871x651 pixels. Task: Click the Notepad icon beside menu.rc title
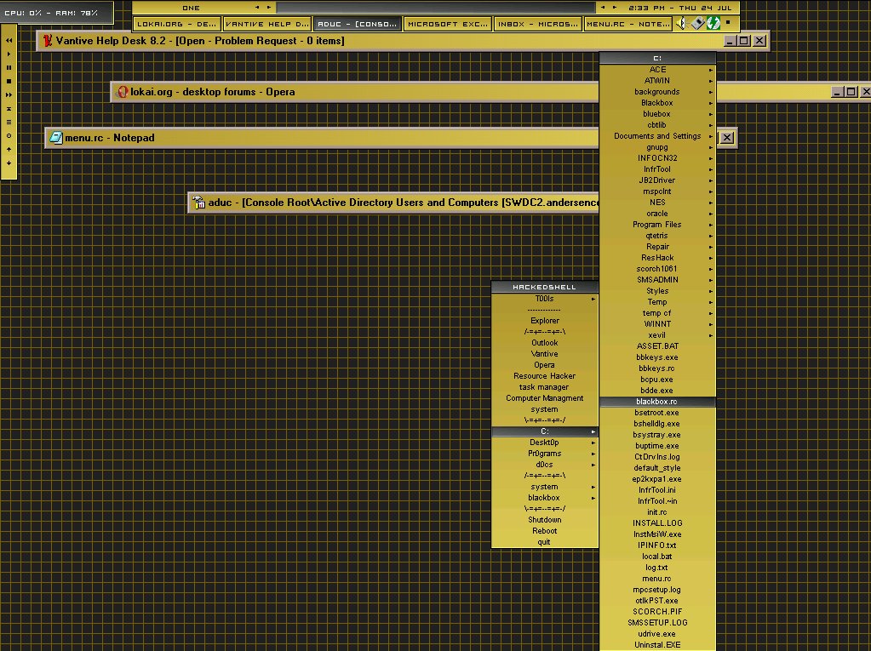(56, 138)
